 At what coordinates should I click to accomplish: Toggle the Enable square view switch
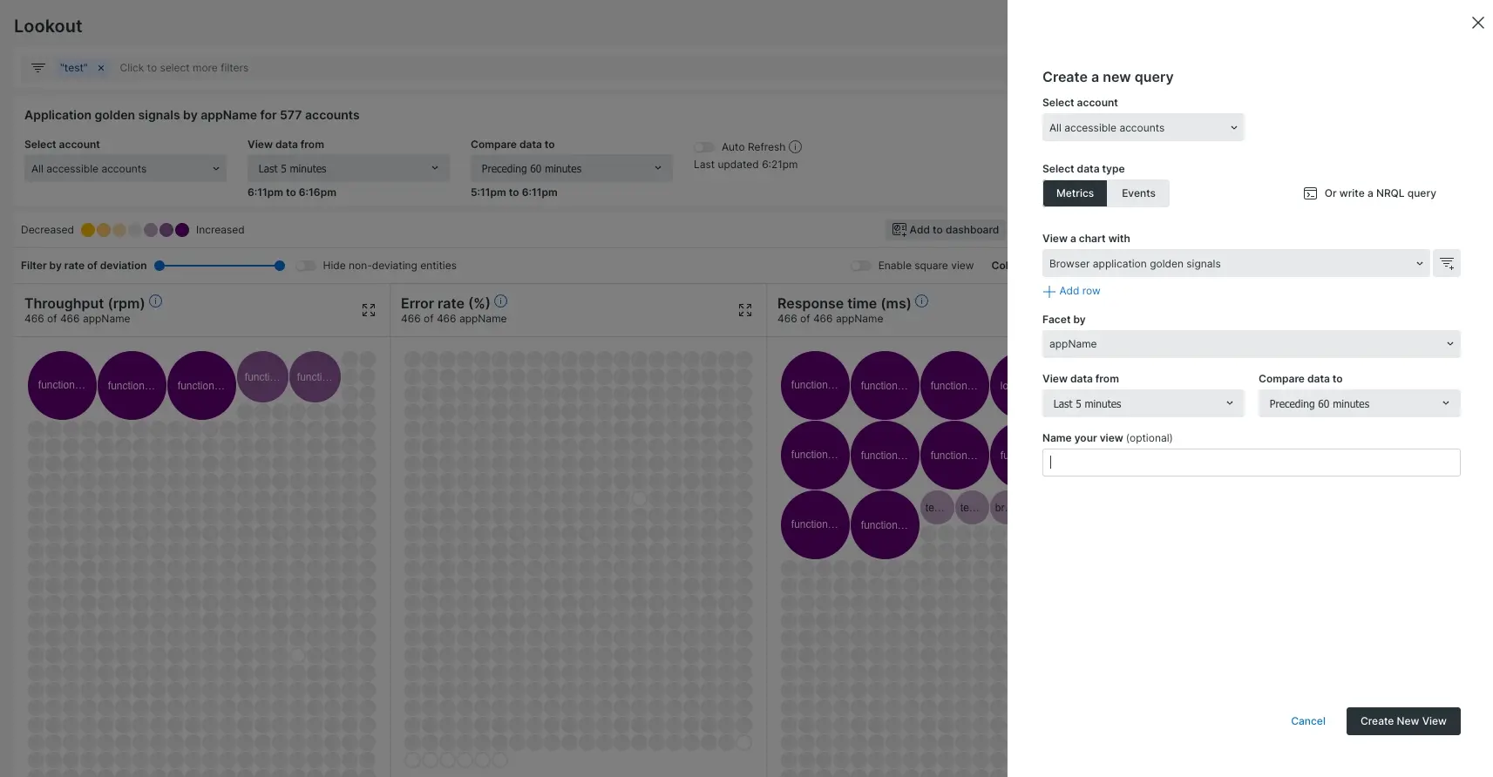pyautogui.click(x=861, y=266)
